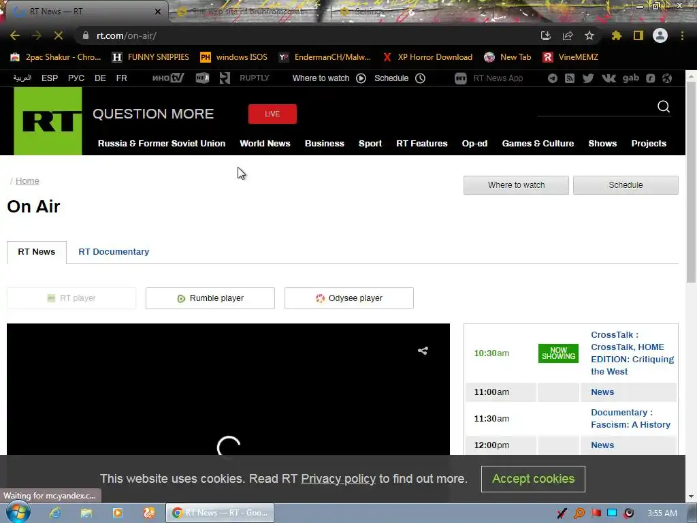Image resolution: width=697 pixels, height=523 pixels.
Task: Click the green RT logo
Action: [x=48, y=121]
